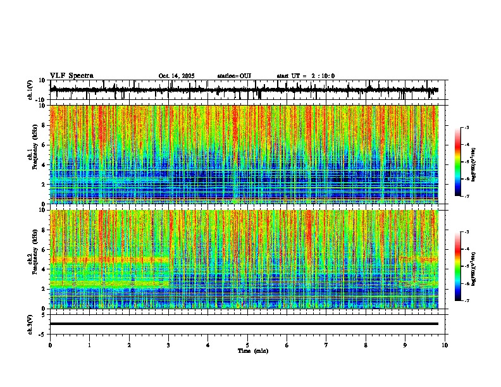This screenshot has width=501, height=387.
Task: Click time axis tick label "9"
Action: (x=405, y=345)
